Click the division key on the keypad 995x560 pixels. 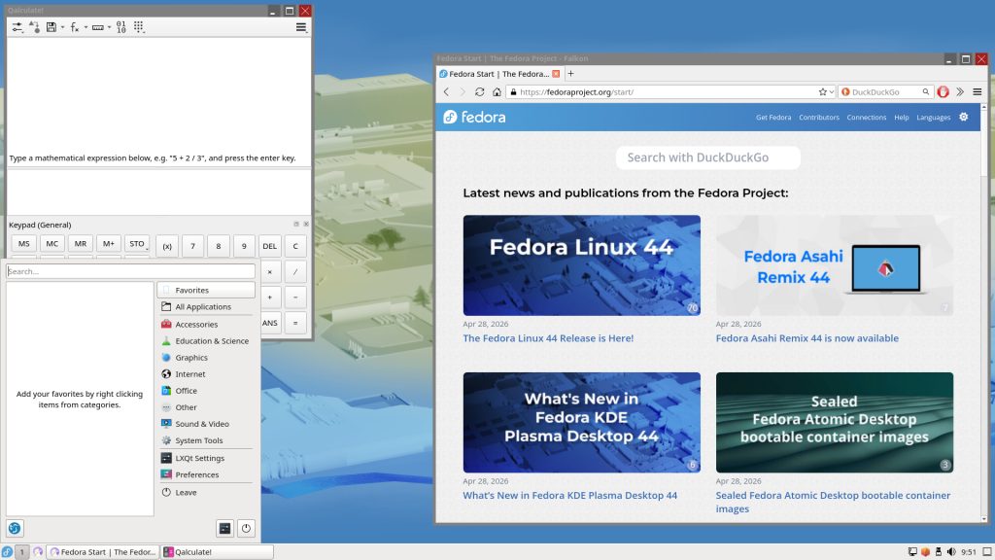295,272
